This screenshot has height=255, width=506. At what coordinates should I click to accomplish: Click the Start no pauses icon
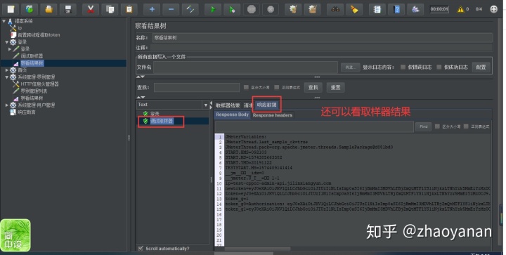pyautogui.click(x=233, y=9)
